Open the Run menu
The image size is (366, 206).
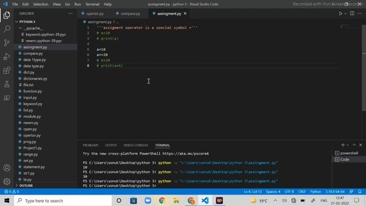(x=78, y=4)
